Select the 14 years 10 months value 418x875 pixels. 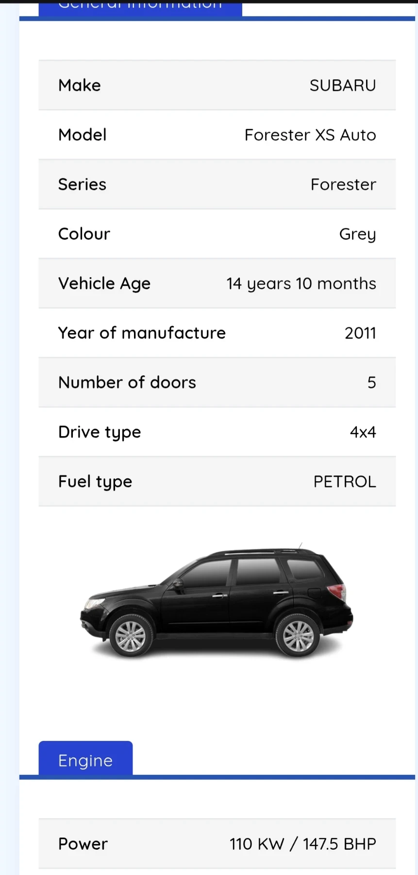301,283
